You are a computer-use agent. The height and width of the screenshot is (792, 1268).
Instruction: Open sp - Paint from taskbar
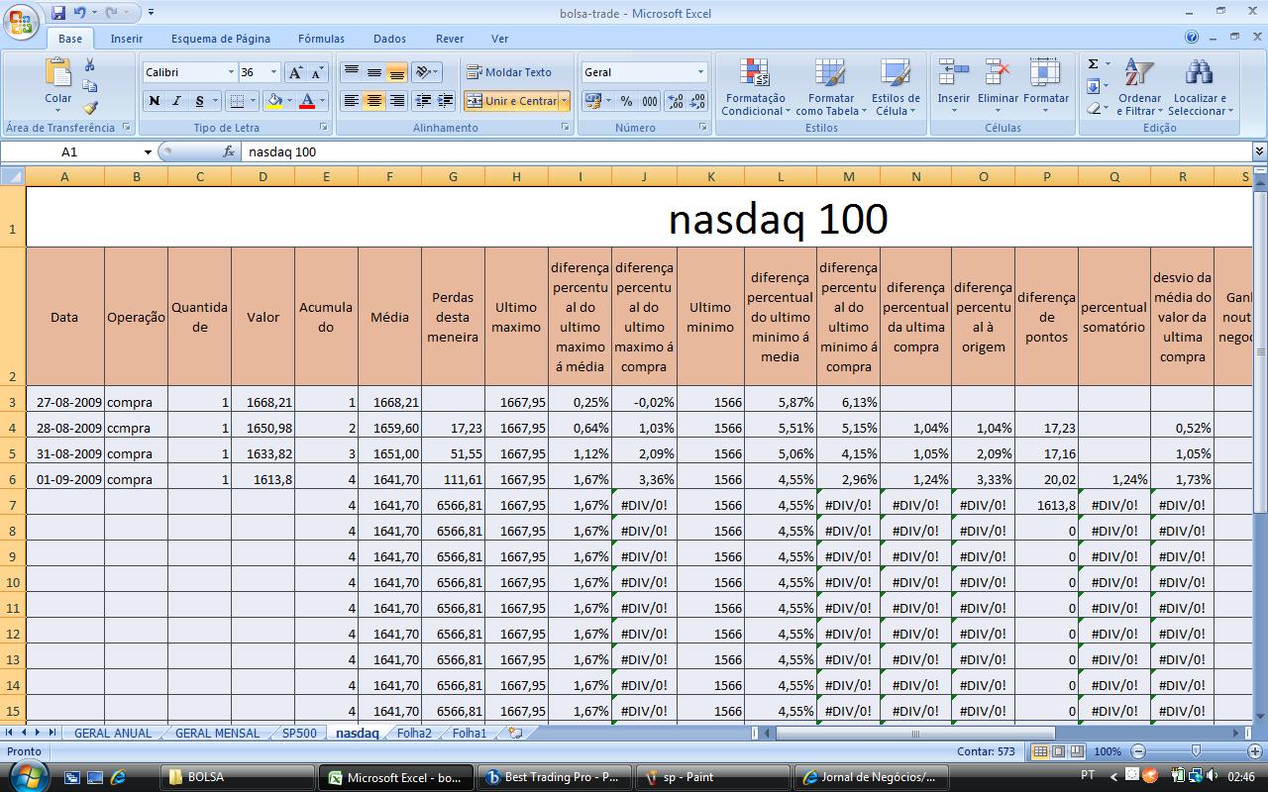click(x=713, y=777)
